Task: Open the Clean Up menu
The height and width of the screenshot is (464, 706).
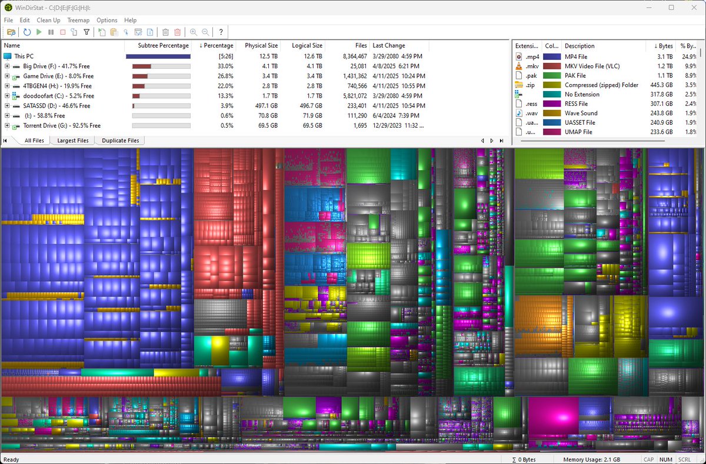Action: (x=48, y=20)
